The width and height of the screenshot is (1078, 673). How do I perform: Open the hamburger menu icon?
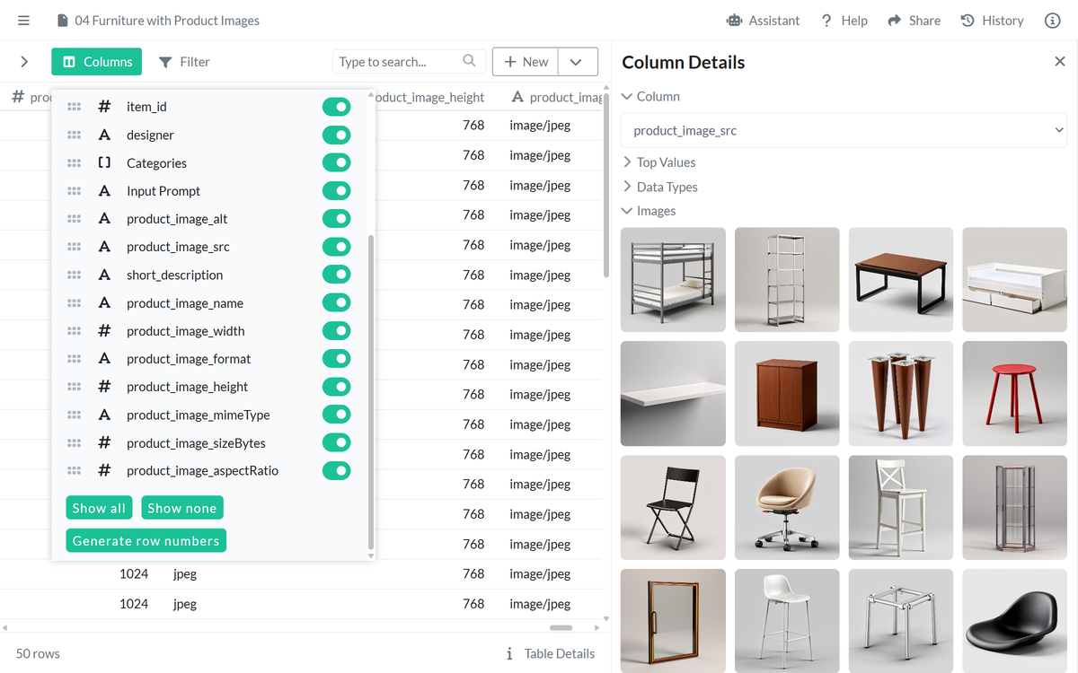[x=23, y=20]
